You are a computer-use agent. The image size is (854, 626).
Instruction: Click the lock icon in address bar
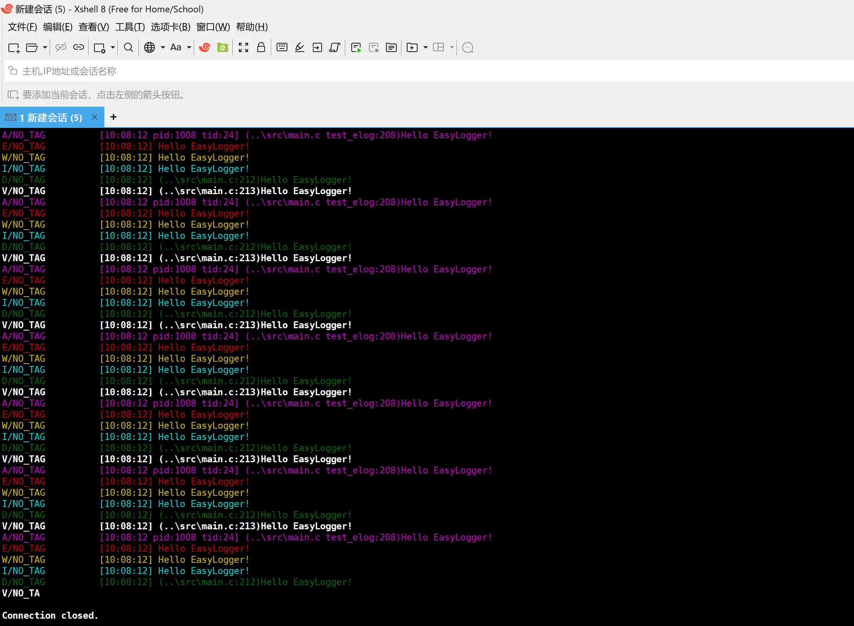pyautogui.click(x=13, y=70)
